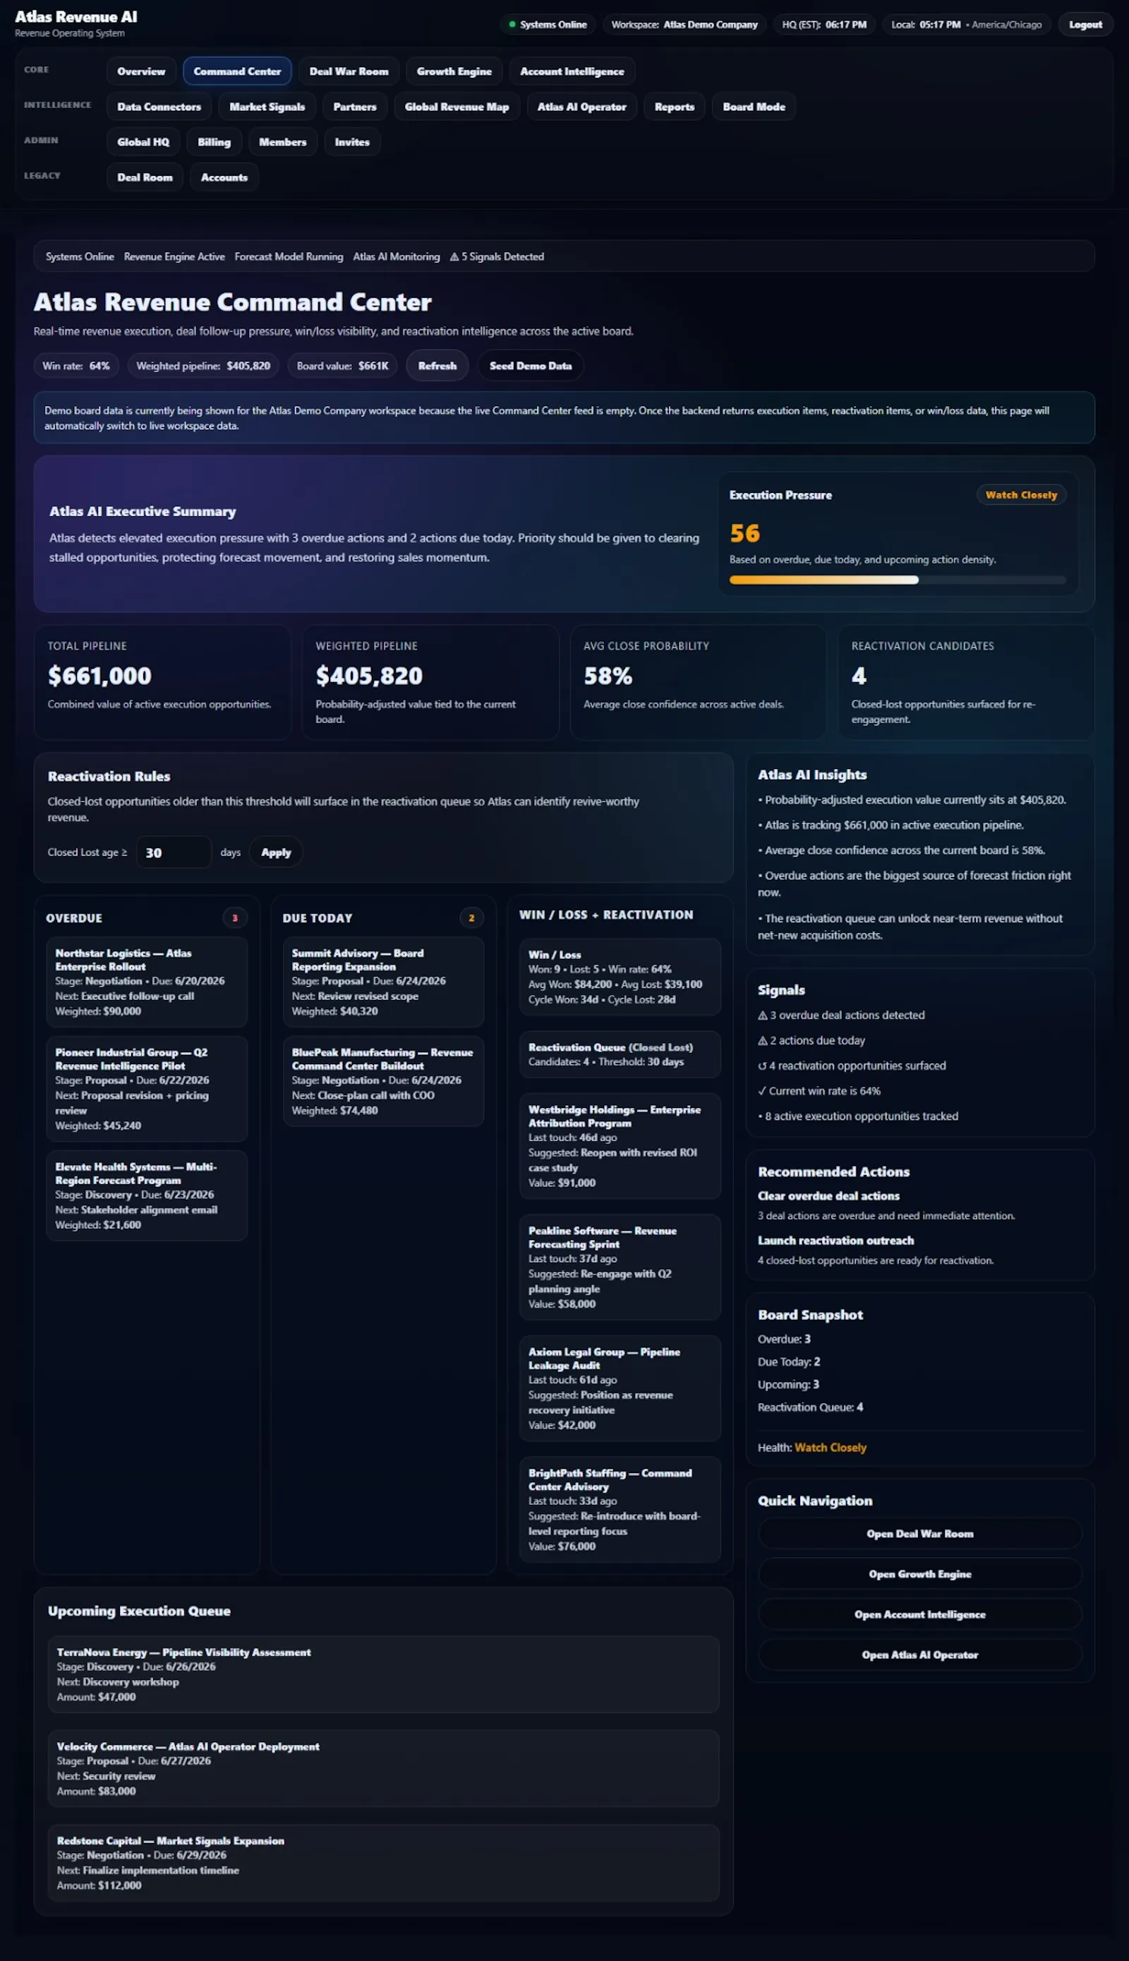
Task: Click the Execution Pressure progress bar
Action: [897, 580]
